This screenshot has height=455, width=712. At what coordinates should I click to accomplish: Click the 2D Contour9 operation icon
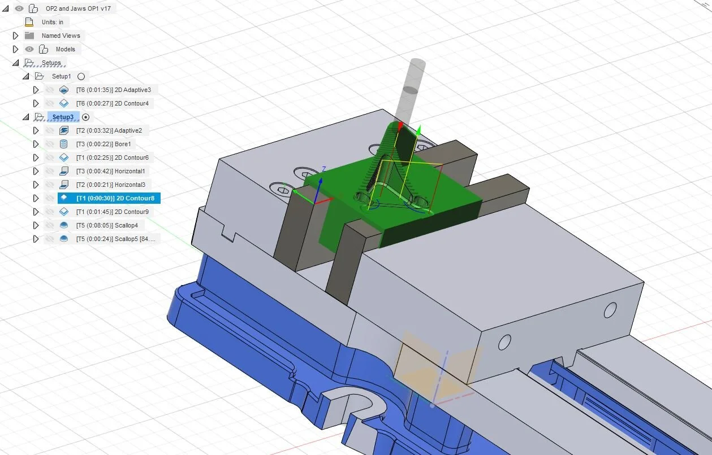coord(64,212)
